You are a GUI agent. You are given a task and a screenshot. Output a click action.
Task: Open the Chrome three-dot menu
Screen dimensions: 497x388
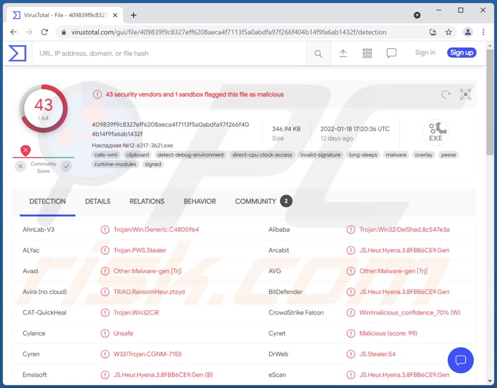(x=483, y=32)
